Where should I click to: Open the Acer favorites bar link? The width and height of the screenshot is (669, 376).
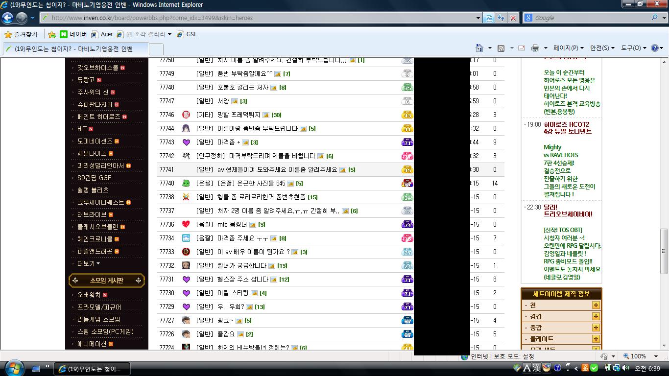pyautogui.click(x=102, y=34)
